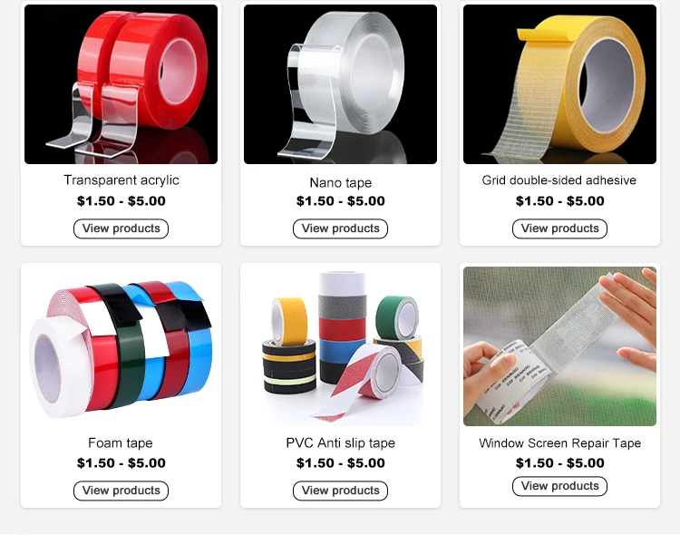This screenshot has height=535, width=680.
Task: View products for Window Screen Repair Tape
Action: (x=560, y=486)
